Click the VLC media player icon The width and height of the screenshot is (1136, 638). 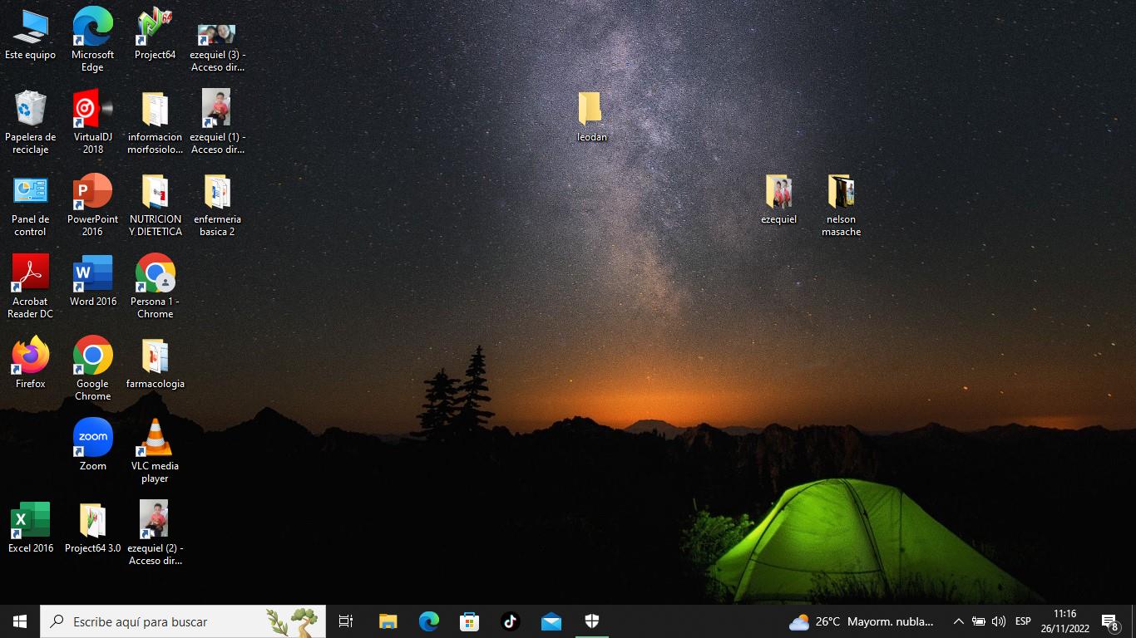click(155, 439)
